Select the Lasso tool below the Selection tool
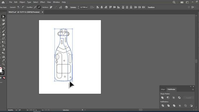The image size is (199, 112). 3,20
